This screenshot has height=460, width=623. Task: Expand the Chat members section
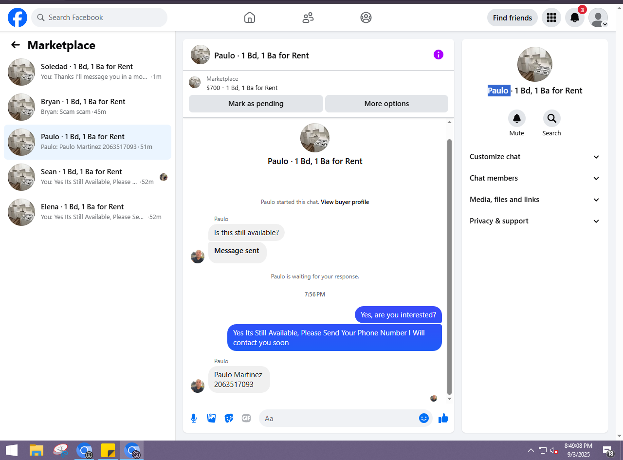[535, 178]
